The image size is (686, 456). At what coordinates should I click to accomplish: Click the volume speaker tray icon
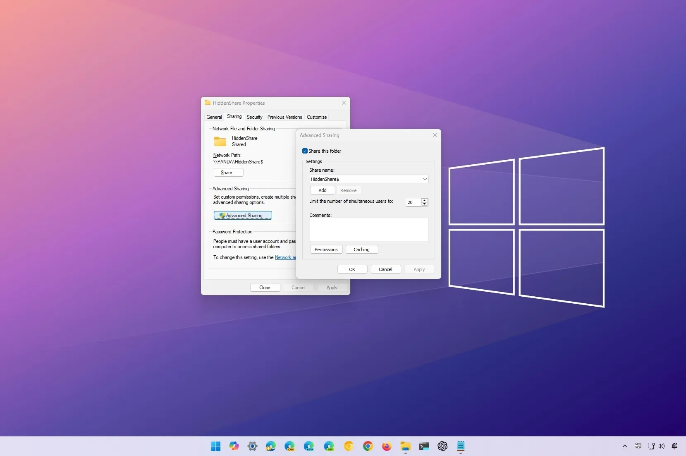(x=661, y=446)
